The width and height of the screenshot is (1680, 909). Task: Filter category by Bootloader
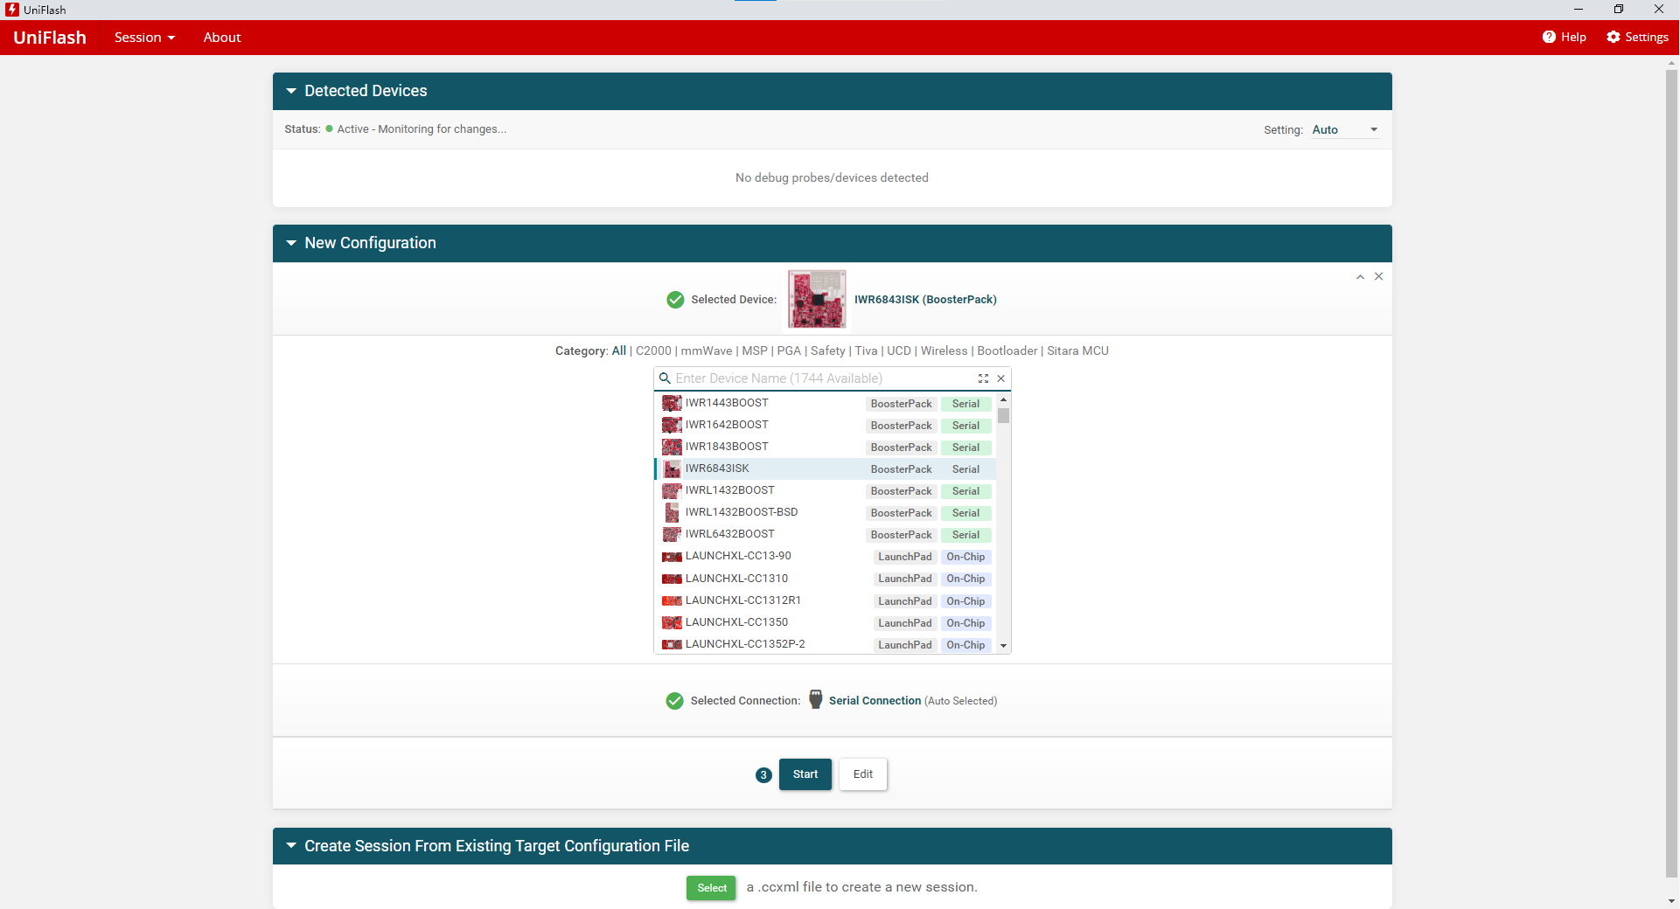pos(1007,350)
